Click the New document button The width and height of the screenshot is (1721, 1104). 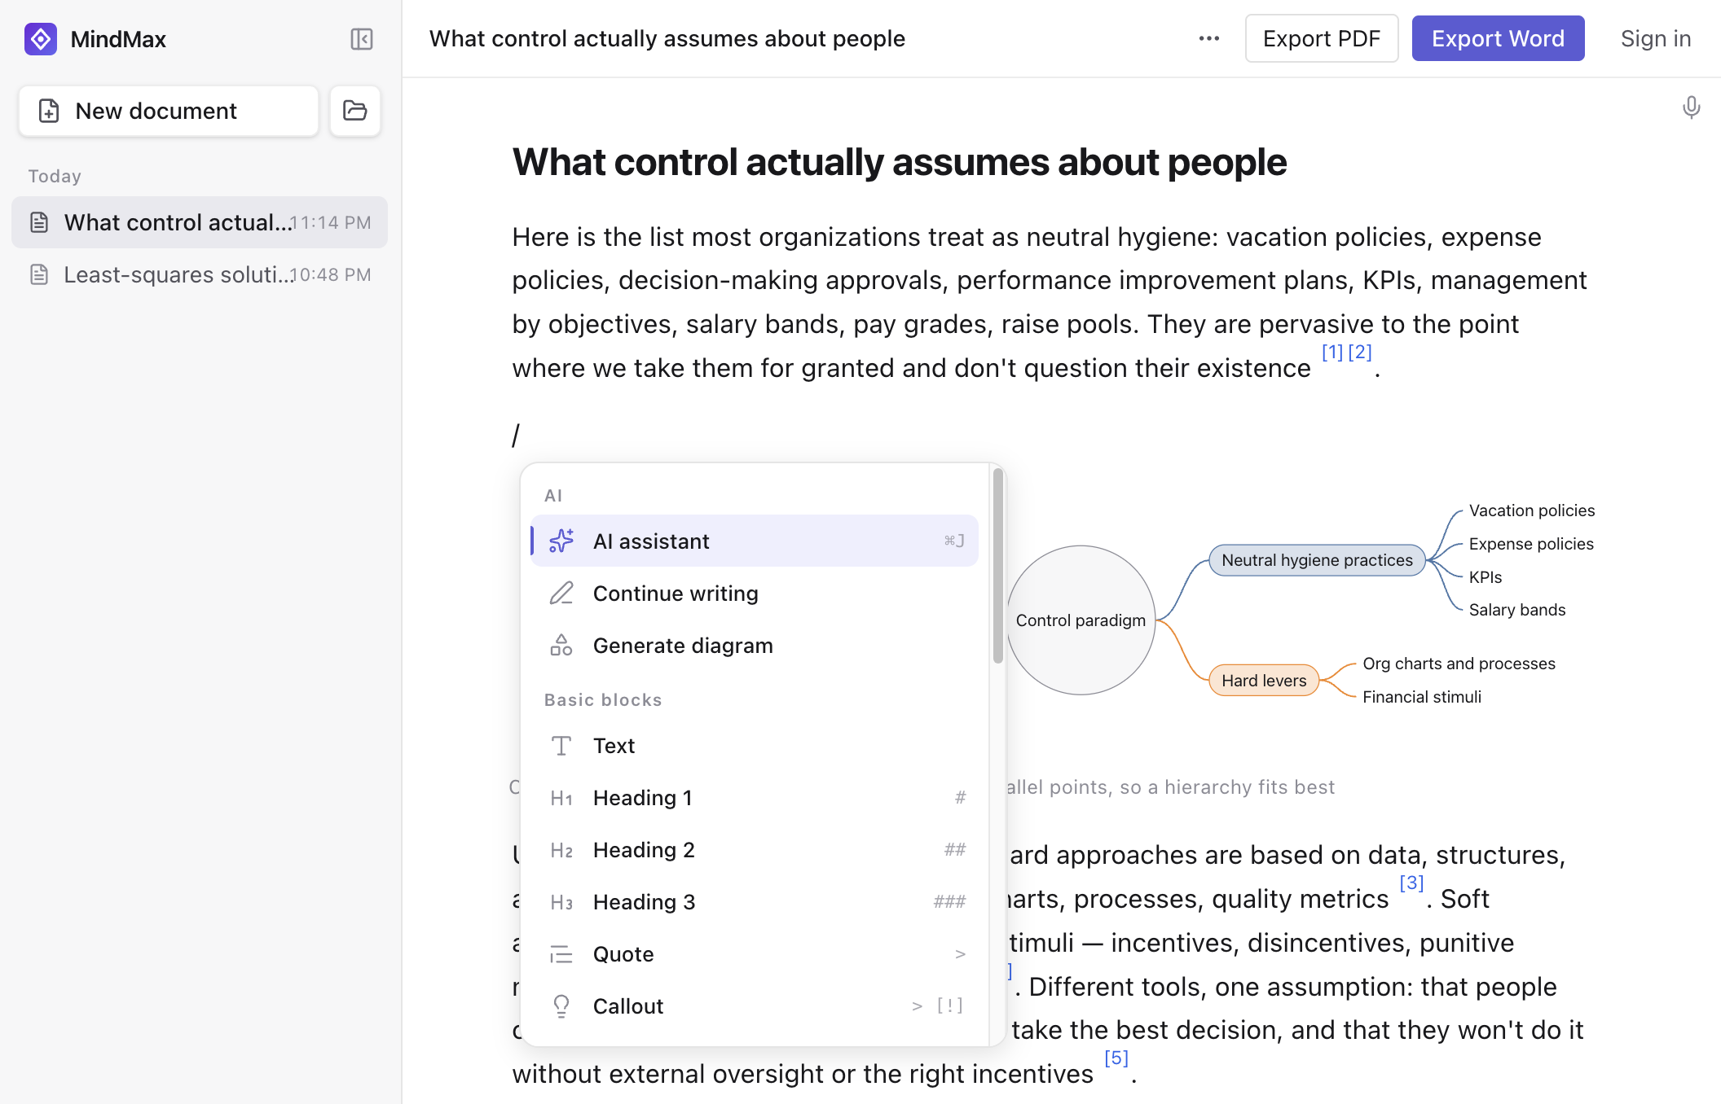[x=169, y=111]
